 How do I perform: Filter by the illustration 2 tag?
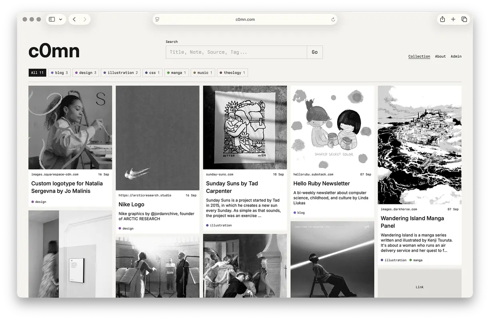(x=120, y=73)
